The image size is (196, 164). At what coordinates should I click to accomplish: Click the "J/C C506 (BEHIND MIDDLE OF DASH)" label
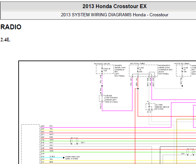(162, 107)
